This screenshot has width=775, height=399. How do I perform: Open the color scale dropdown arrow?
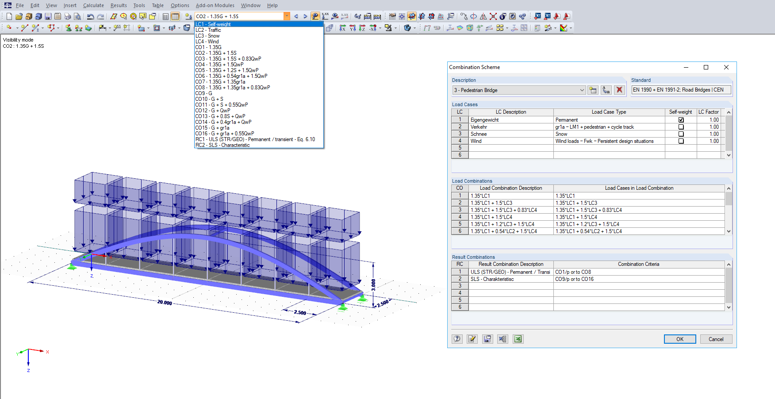(x=571, y=28)
